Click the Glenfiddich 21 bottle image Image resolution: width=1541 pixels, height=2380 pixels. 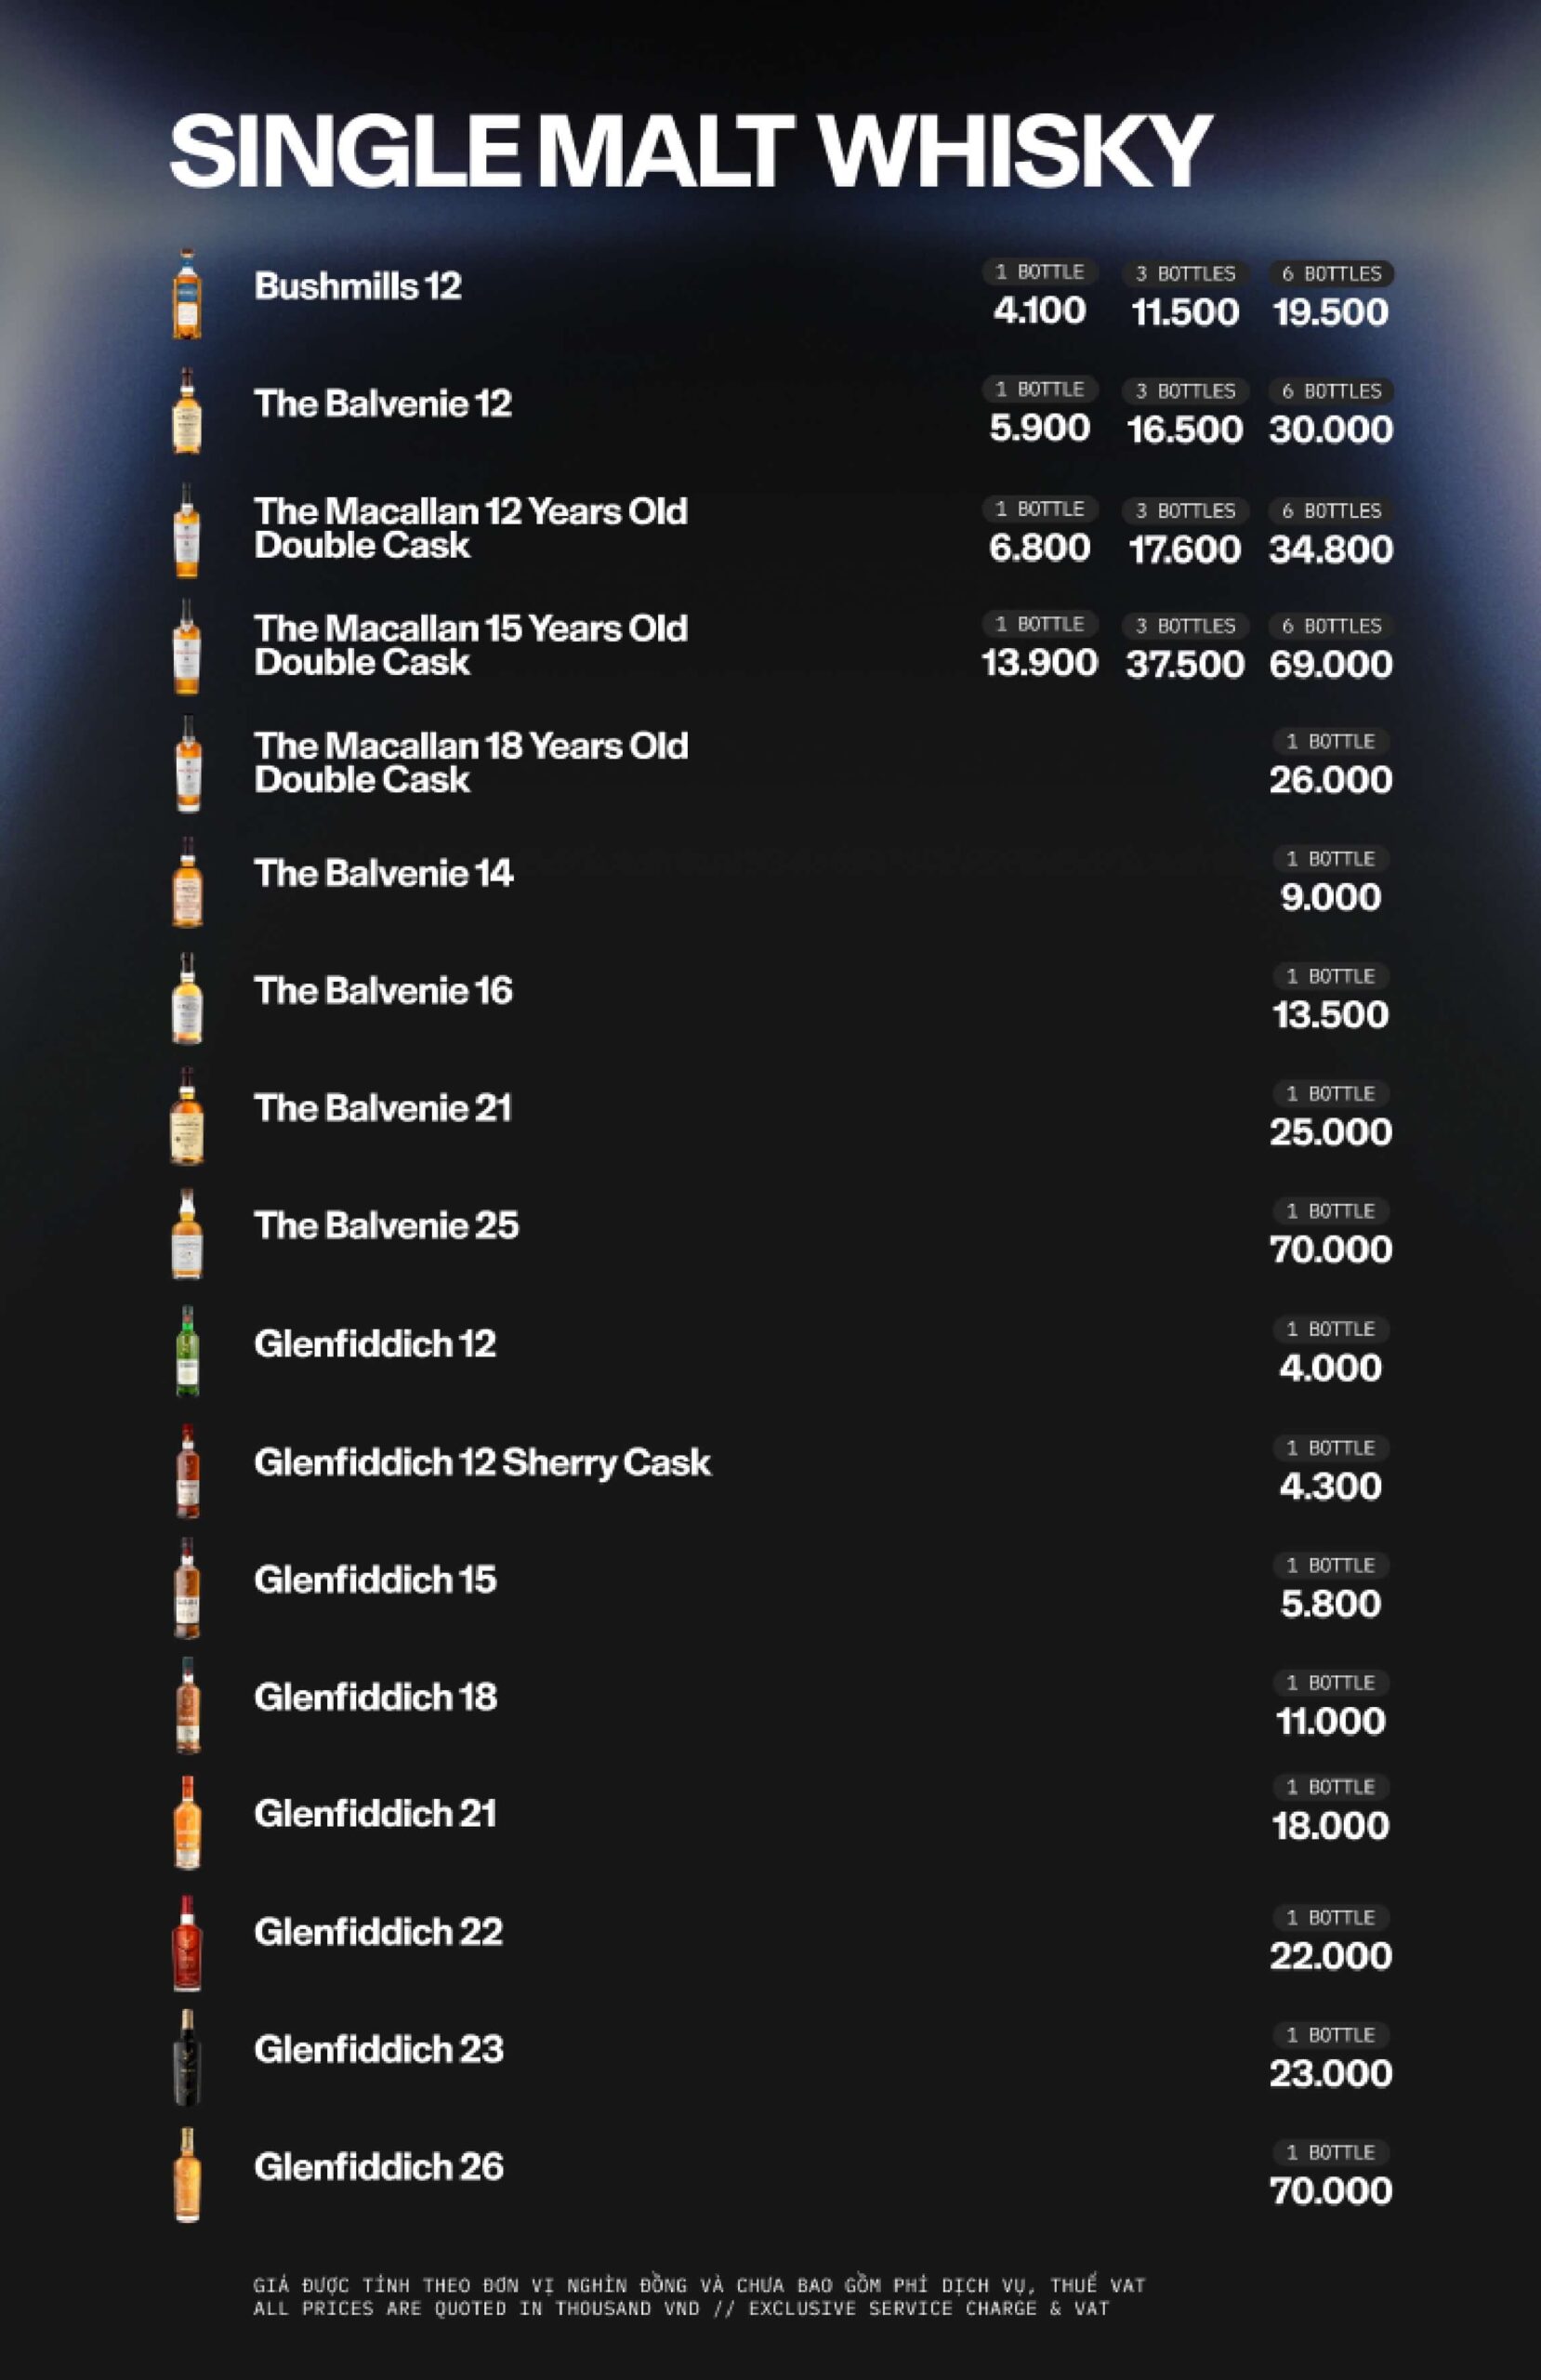pyautogui.click(x=187, y=1821)
